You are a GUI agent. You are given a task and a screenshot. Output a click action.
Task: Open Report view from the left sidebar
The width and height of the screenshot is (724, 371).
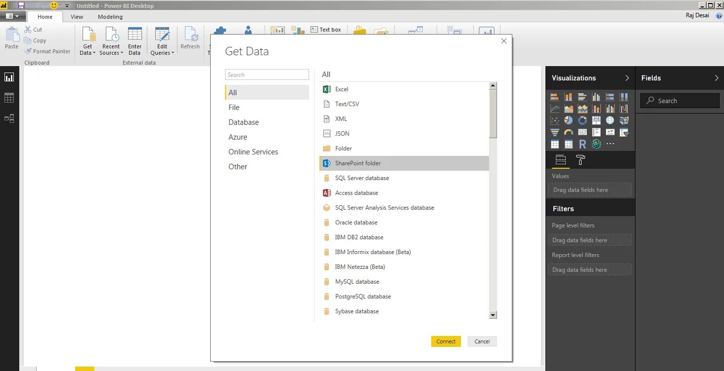coord(9,77)
